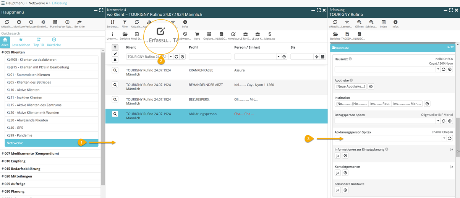
Task: Expand the Abklärungsperson Spitex dropdown
Action: [x=444, y=138]
